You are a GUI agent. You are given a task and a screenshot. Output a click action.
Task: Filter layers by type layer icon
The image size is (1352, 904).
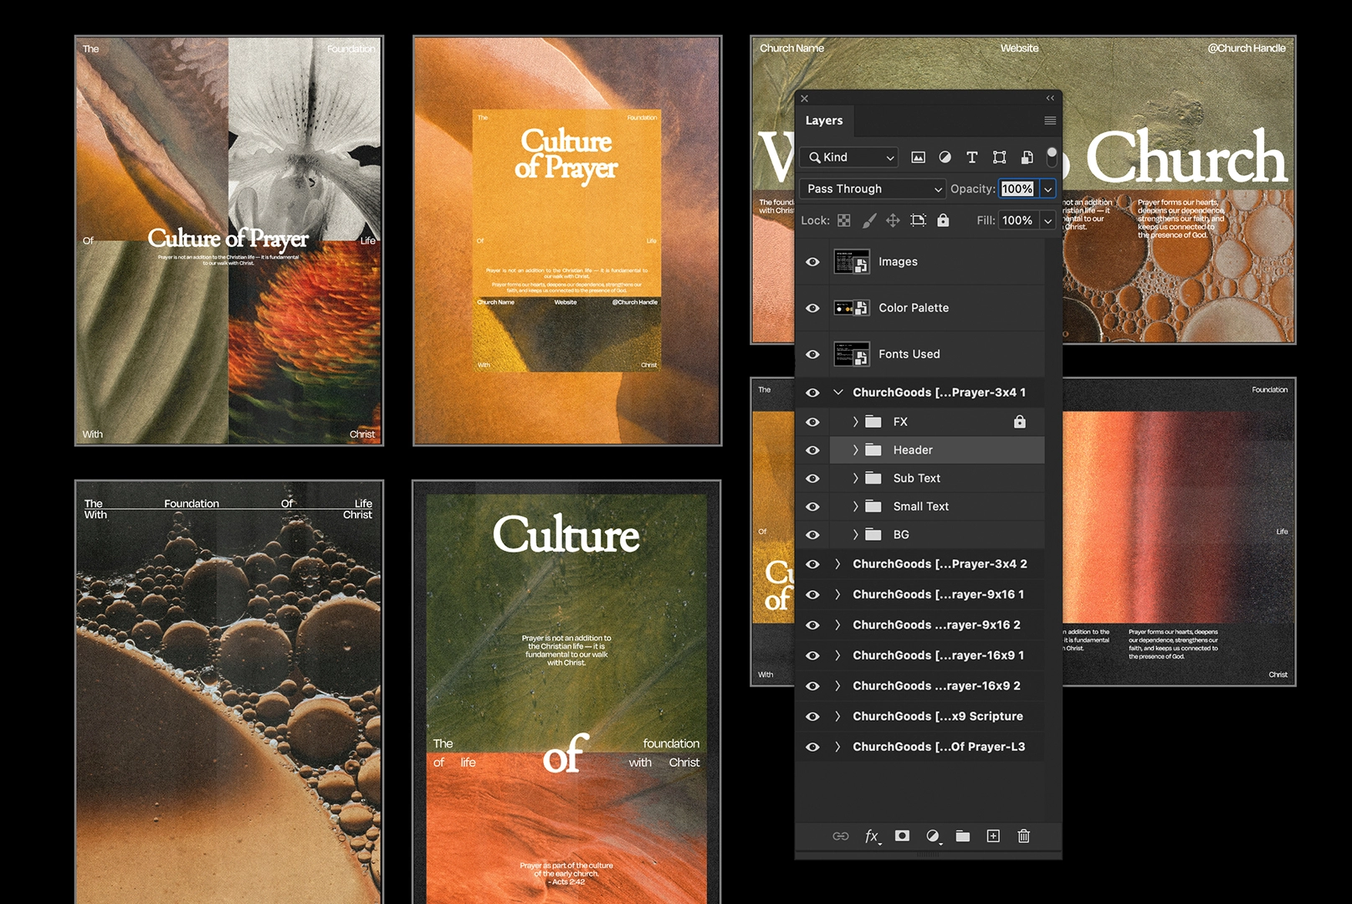click(x=971, y=157)
